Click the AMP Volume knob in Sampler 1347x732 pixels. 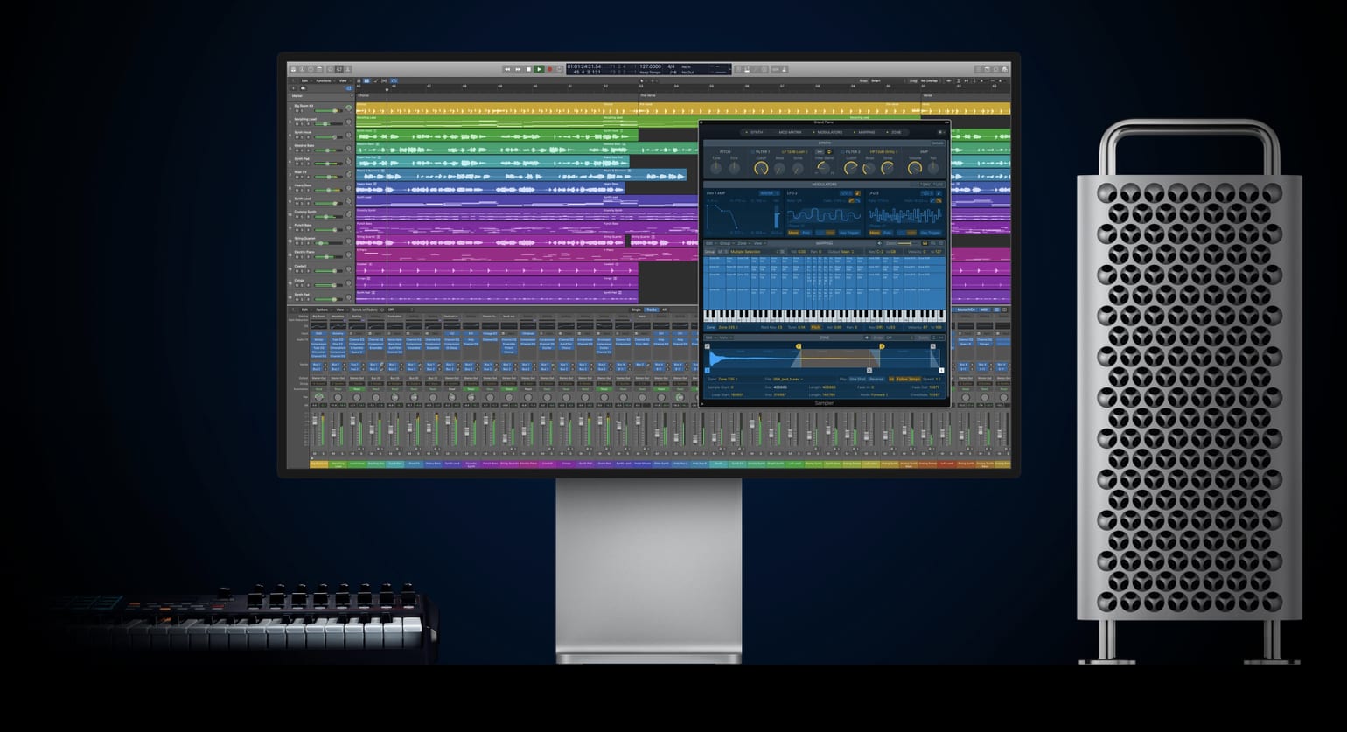[915, 168]
